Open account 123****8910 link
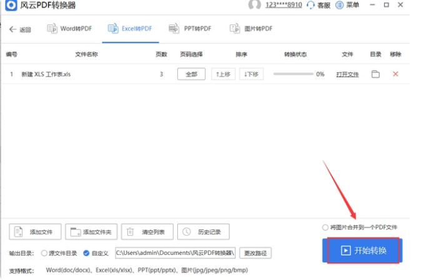The height and width of the screenshot is (280, 429). pyautogui.click(x=284, y=5)
